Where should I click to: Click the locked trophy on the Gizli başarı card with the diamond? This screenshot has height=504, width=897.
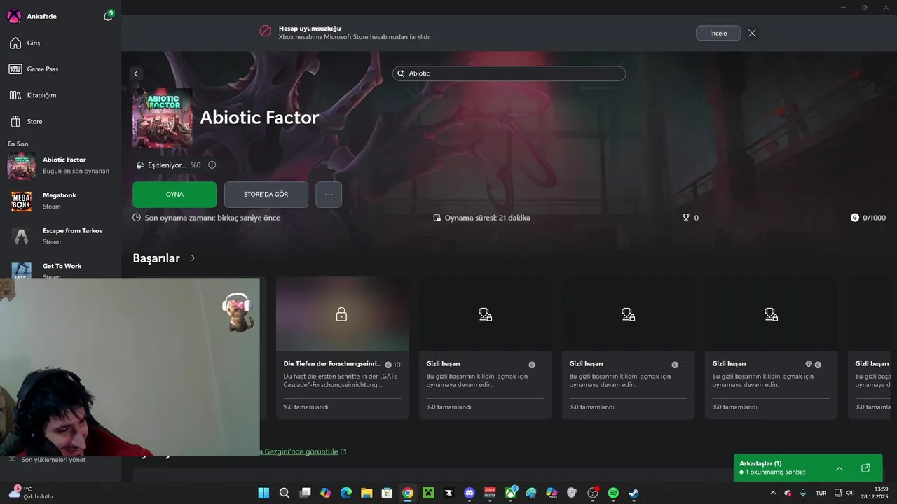(771, 315)
